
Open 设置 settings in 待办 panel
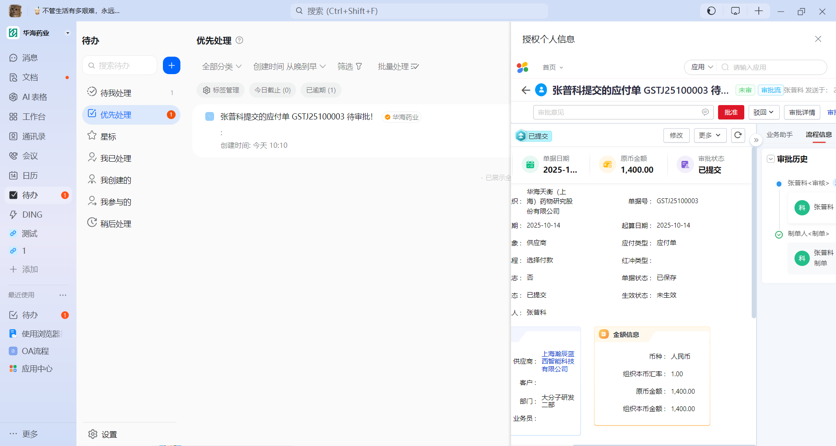(x=103, y=435)
